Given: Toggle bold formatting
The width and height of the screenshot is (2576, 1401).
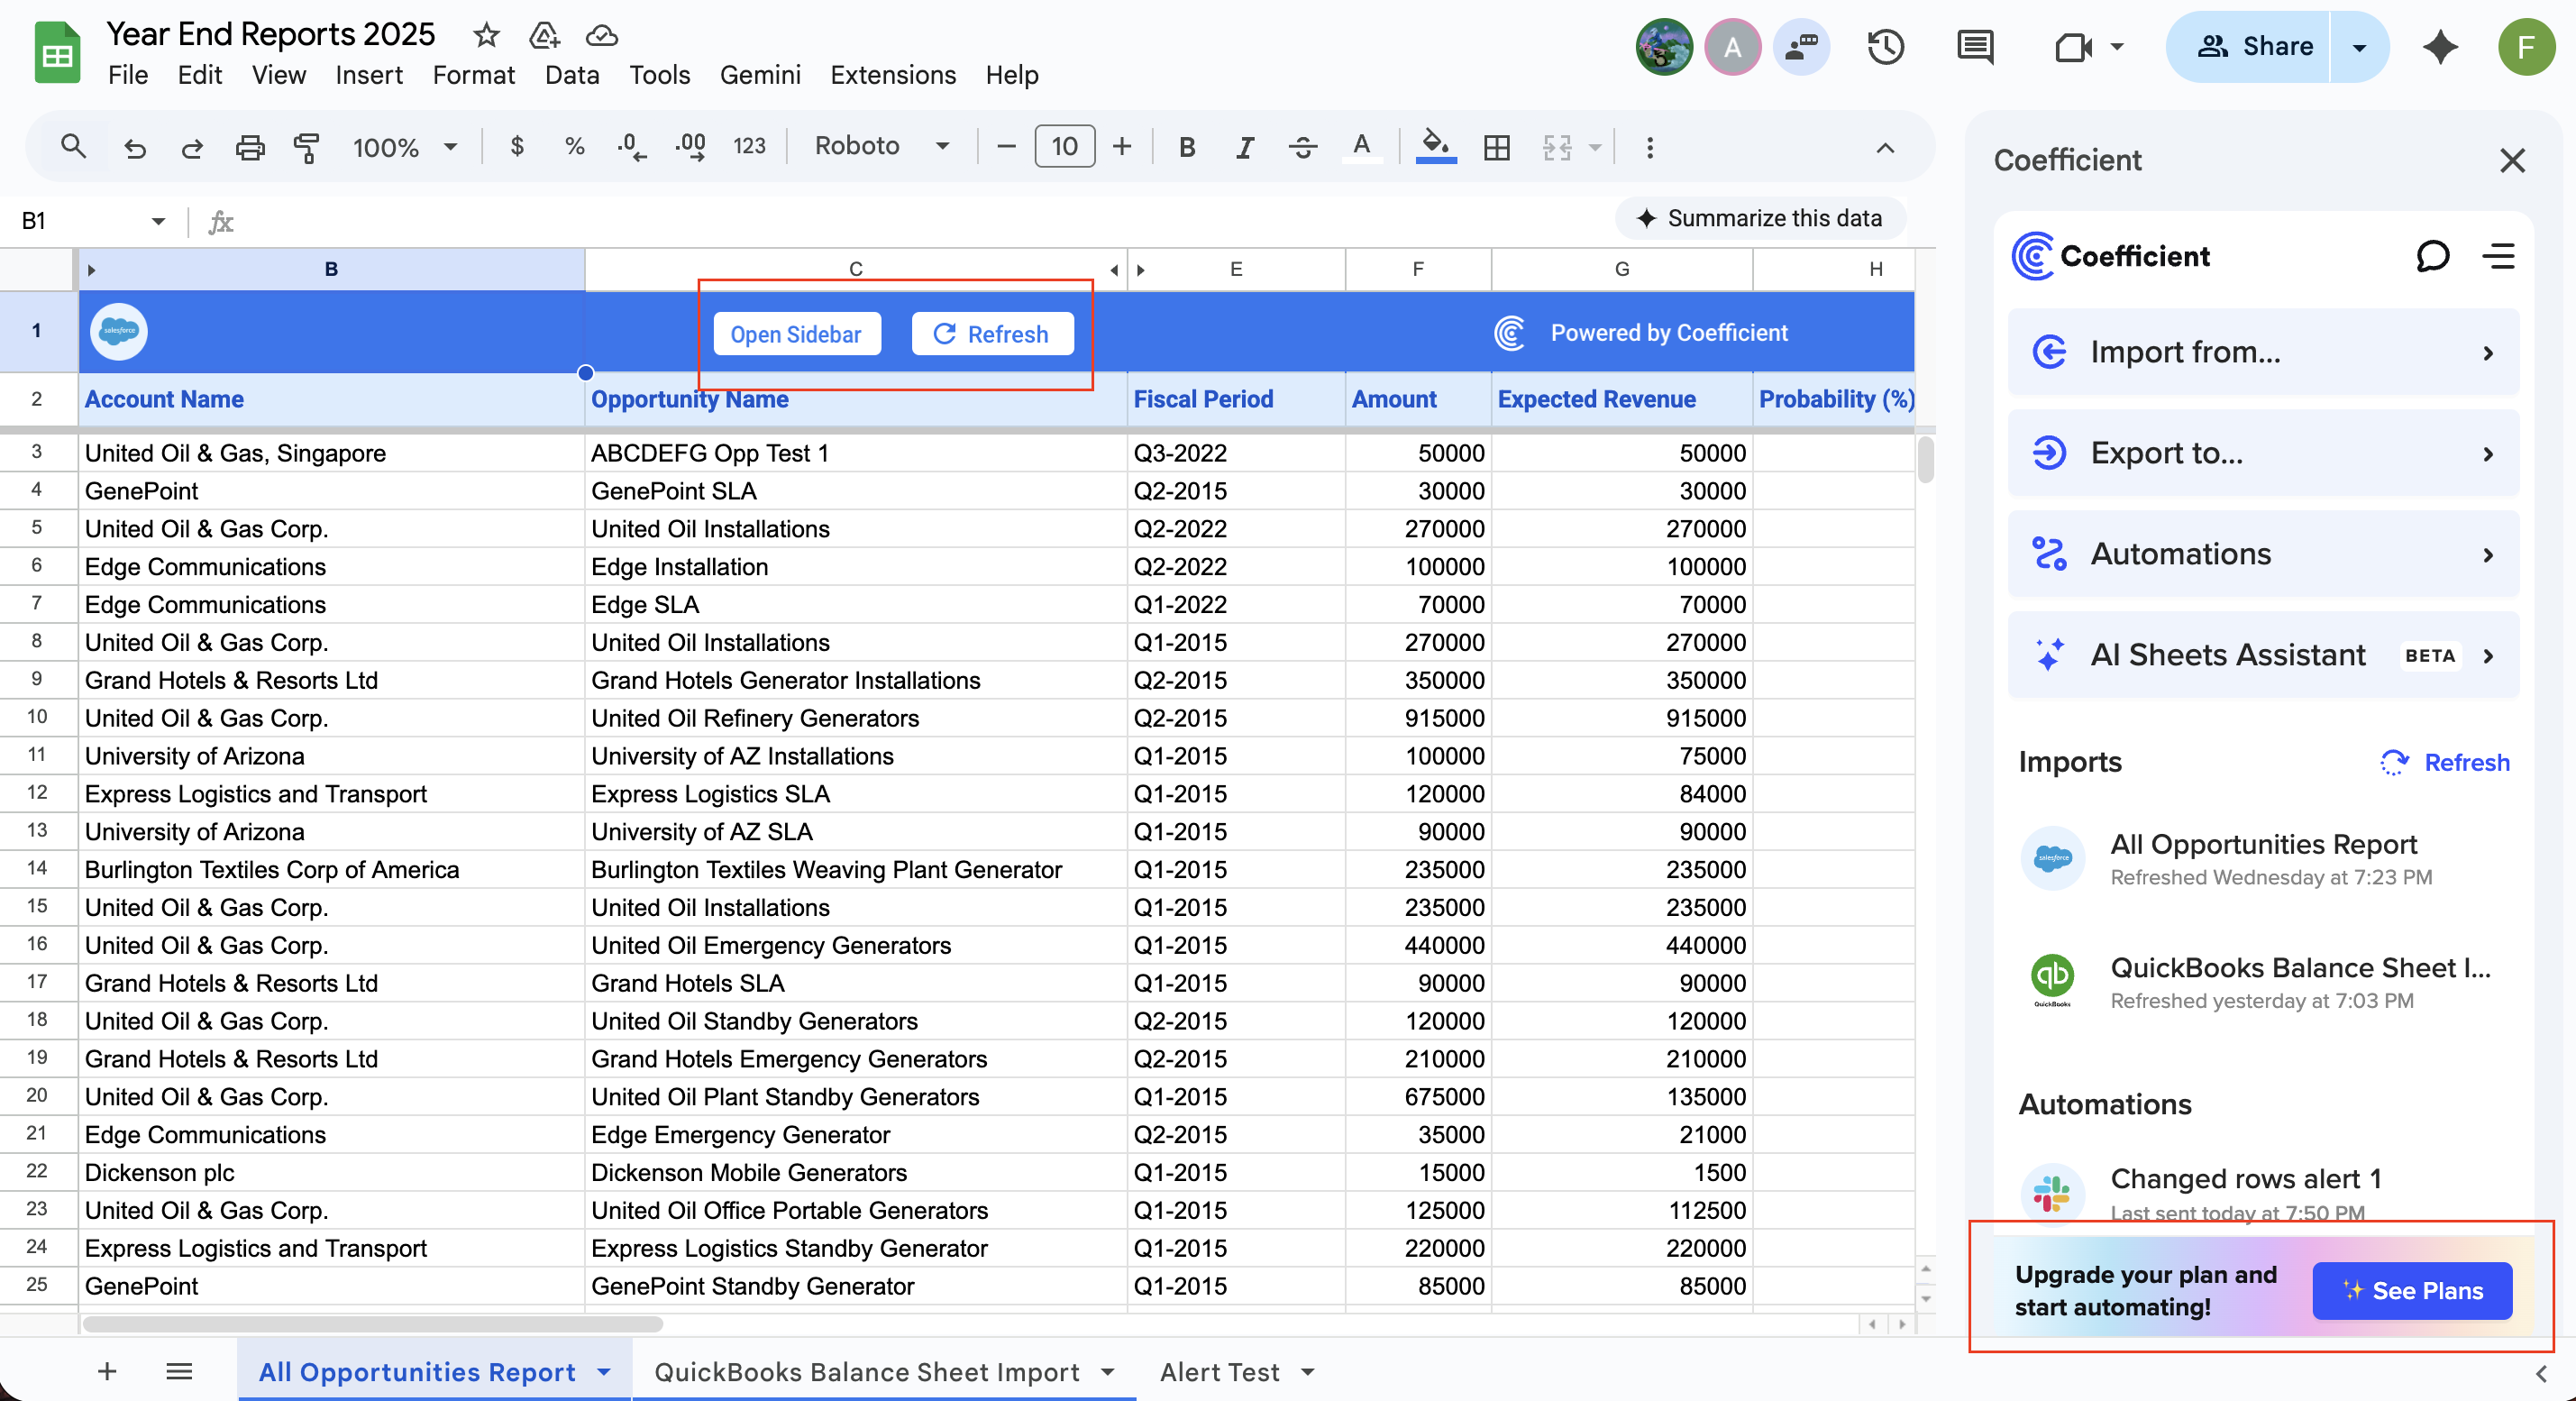Looking at the screenshot, I should [1187, 147].
